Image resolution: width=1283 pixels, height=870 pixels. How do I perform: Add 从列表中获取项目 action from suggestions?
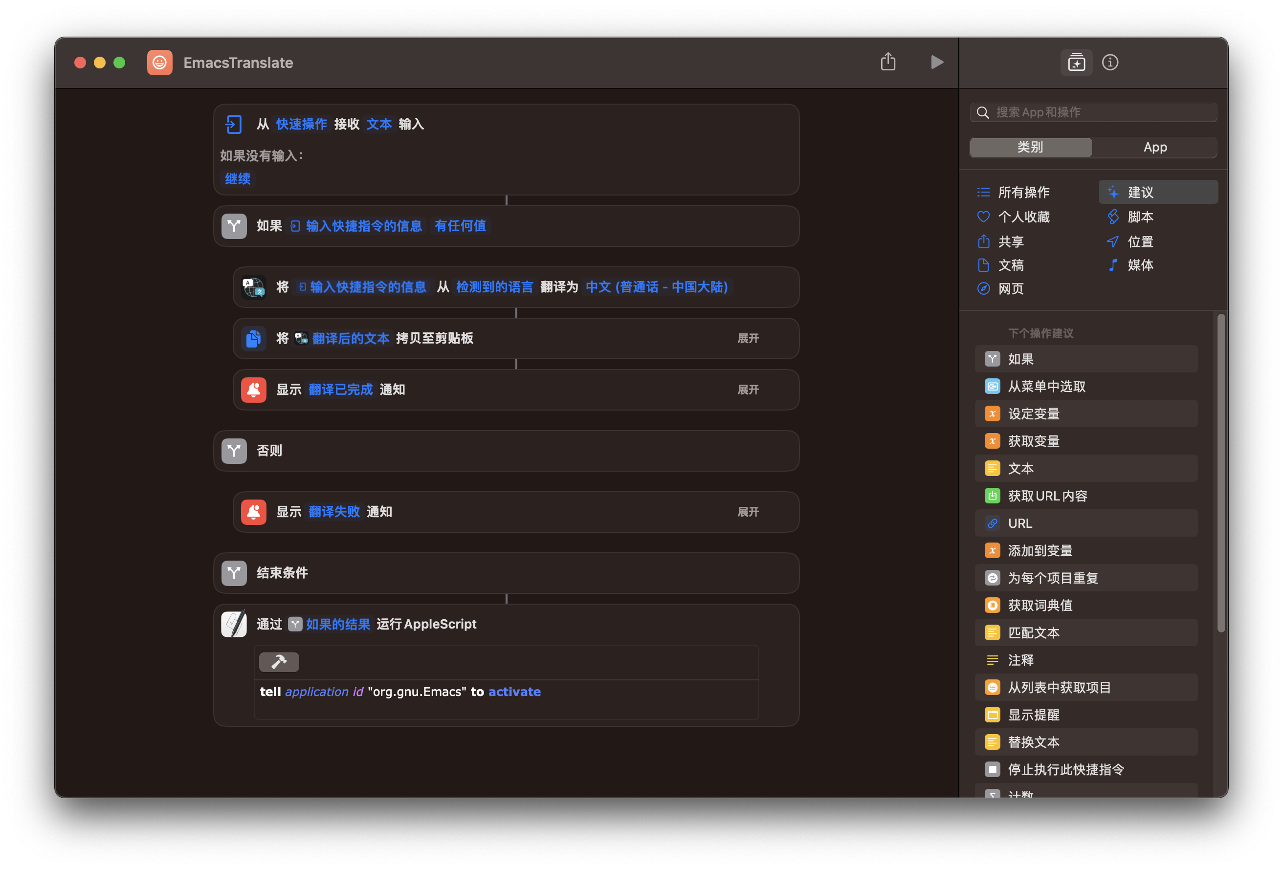tap(1086, 687)
